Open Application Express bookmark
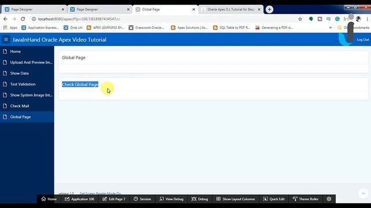 click(x=40, y=28)
